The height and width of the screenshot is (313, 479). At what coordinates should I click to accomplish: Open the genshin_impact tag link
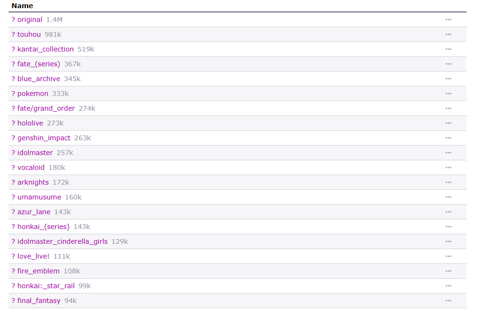tap(44, 138)
